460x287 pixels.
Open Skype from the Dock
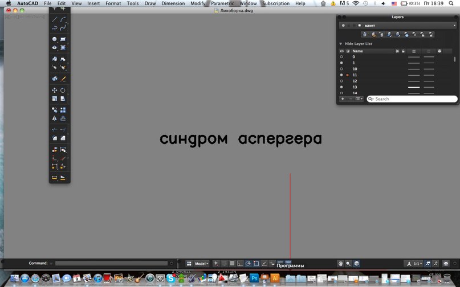point(170,278)
